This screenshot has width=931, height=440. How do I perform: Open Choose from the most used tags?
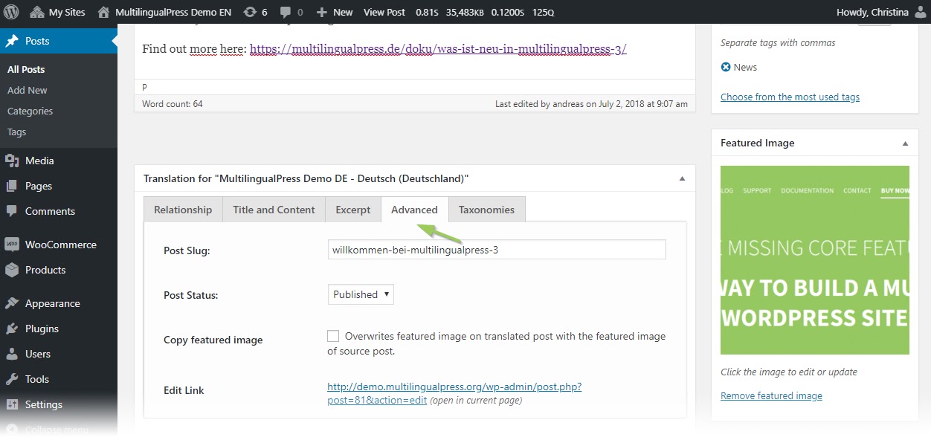tap(790, 97)
